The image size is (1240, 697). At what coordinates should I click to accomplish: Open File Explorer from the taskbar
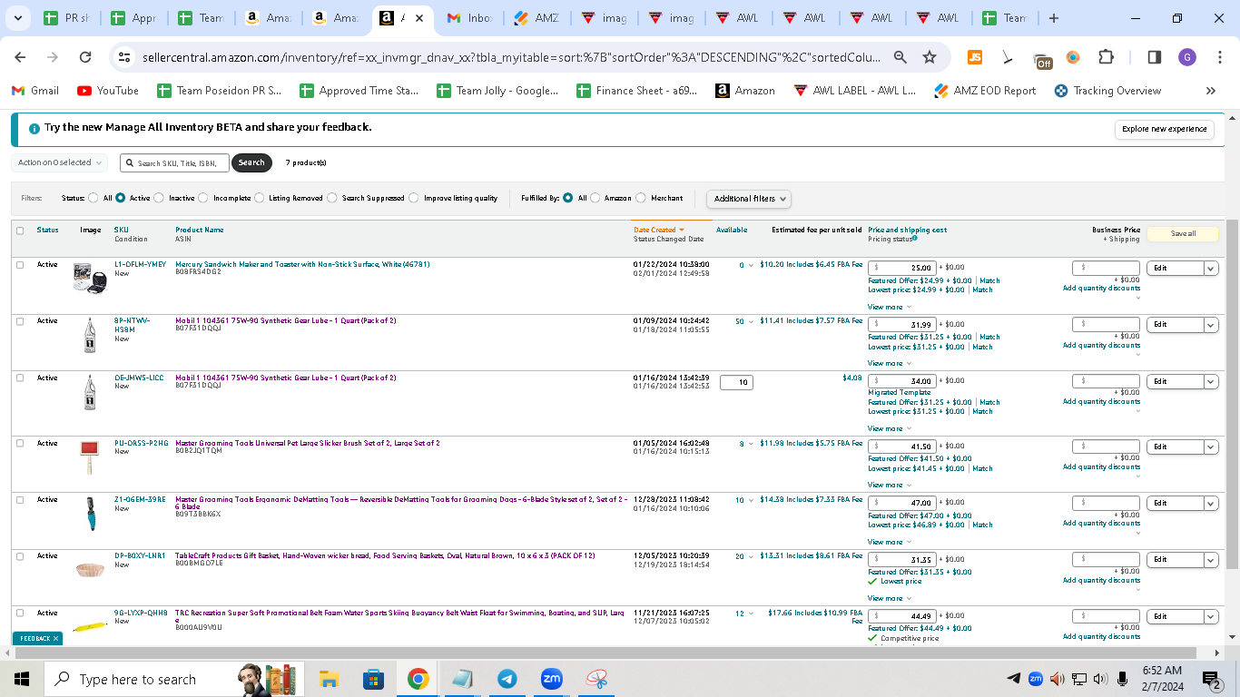(329, 679)
